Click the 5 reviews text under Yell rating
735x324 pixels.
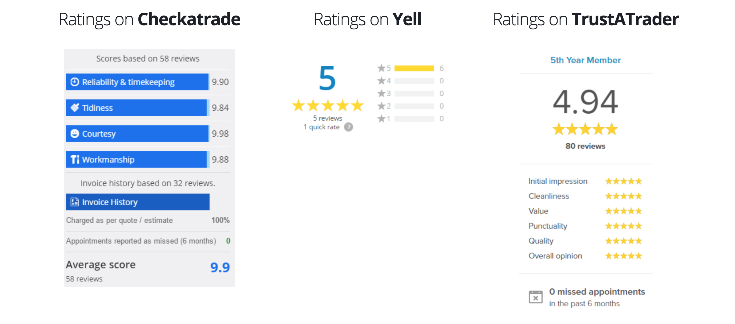tap(328, 118)
